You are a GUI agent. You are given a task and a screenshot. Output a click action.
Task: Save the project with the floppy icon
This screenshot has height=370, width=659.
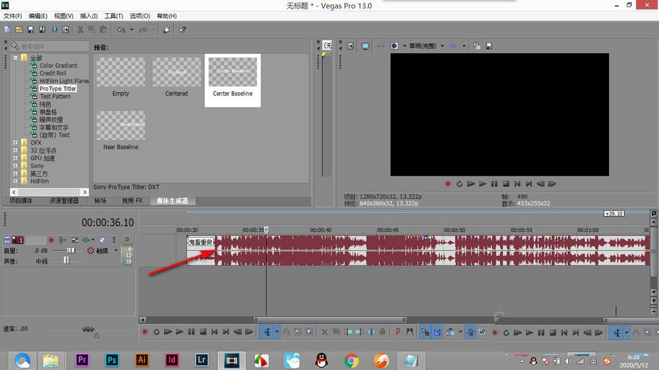pyautogui.click(x=30, y=30)
